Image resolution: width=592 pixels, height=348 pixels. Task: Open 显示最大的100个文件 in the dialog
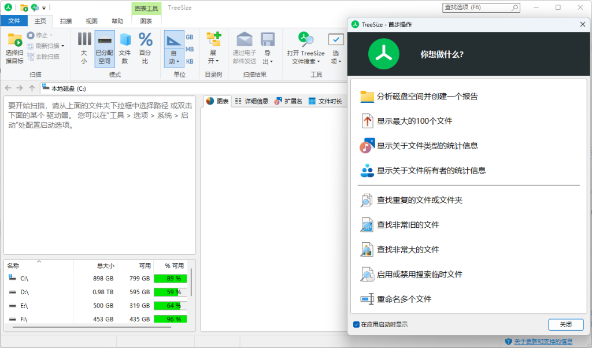[x=414, y=121]
